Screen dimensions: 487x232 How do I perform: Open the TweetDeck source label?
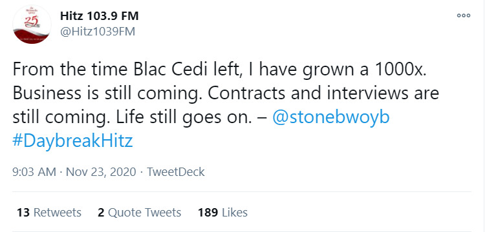click(176, 171)
